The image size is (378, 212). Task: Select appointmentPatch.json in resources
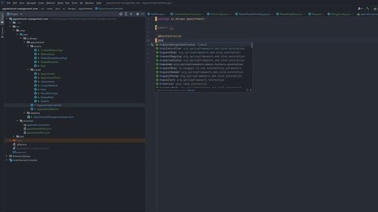pyautogui.click(x=39, y=128)
